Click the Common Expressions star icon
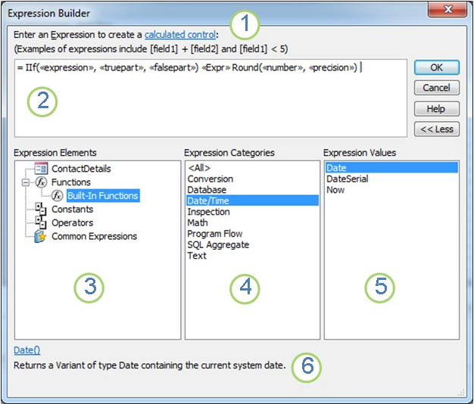This screenshot has width=474, height=404. (40, 236)
